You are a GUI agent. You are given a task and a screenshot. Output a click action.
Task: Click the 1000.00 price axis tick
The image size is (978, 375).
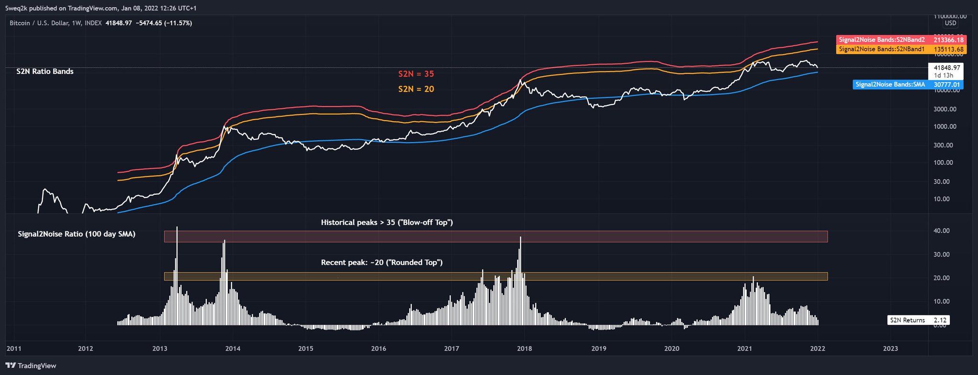click(x=946, y=126)
